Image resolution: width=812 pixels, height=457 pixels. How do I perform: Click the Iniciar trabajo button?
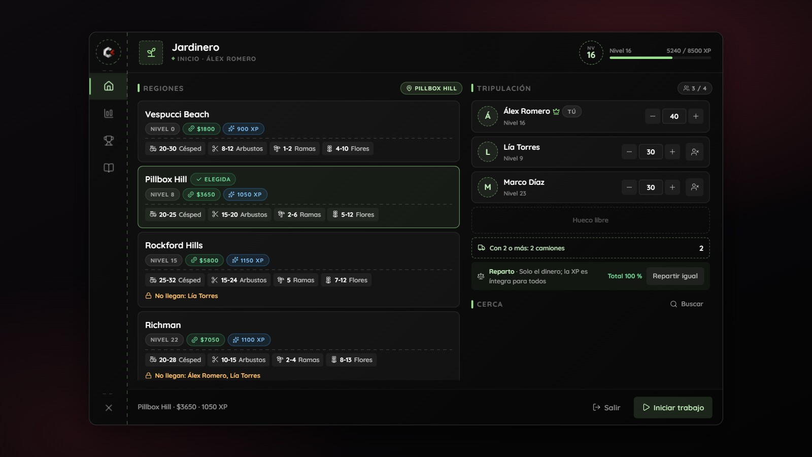[x=673, y=408]
